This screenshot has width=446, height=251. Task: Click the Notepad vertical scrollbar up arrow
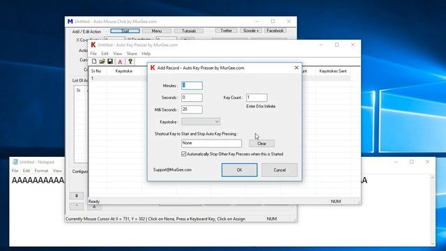432,176
